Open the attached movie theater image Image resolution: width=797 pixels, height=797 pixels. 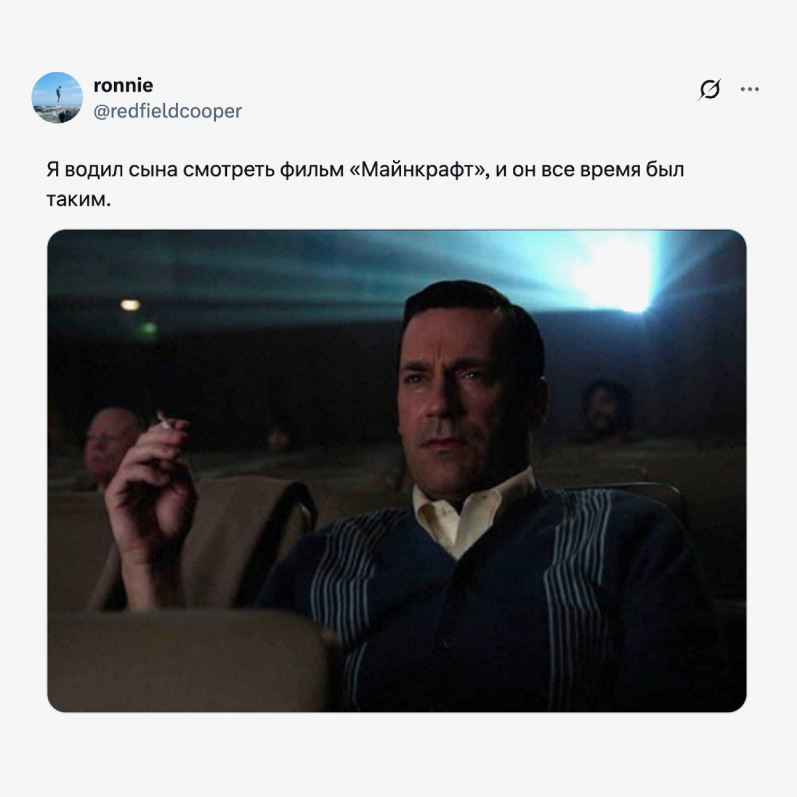tap(397, 471)
